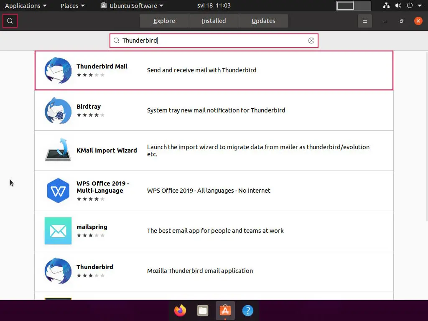Expand the Places menu
428x321 pixels.
pyautogui.click(x=72, y=5)
